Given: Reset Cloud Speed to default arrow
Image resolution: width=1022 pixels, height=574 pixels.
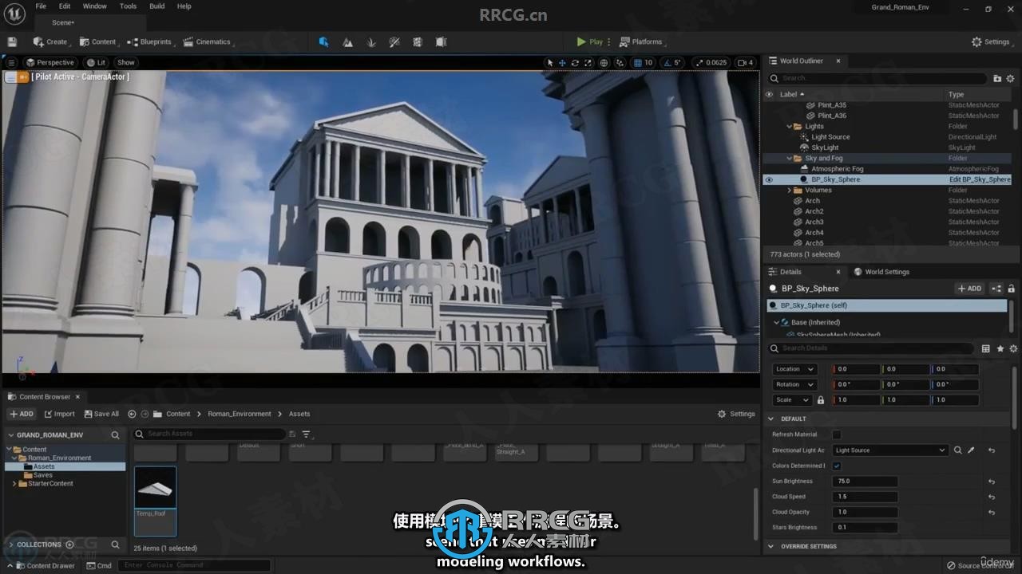Looking at the screenshot, I should tap(991, 497).
